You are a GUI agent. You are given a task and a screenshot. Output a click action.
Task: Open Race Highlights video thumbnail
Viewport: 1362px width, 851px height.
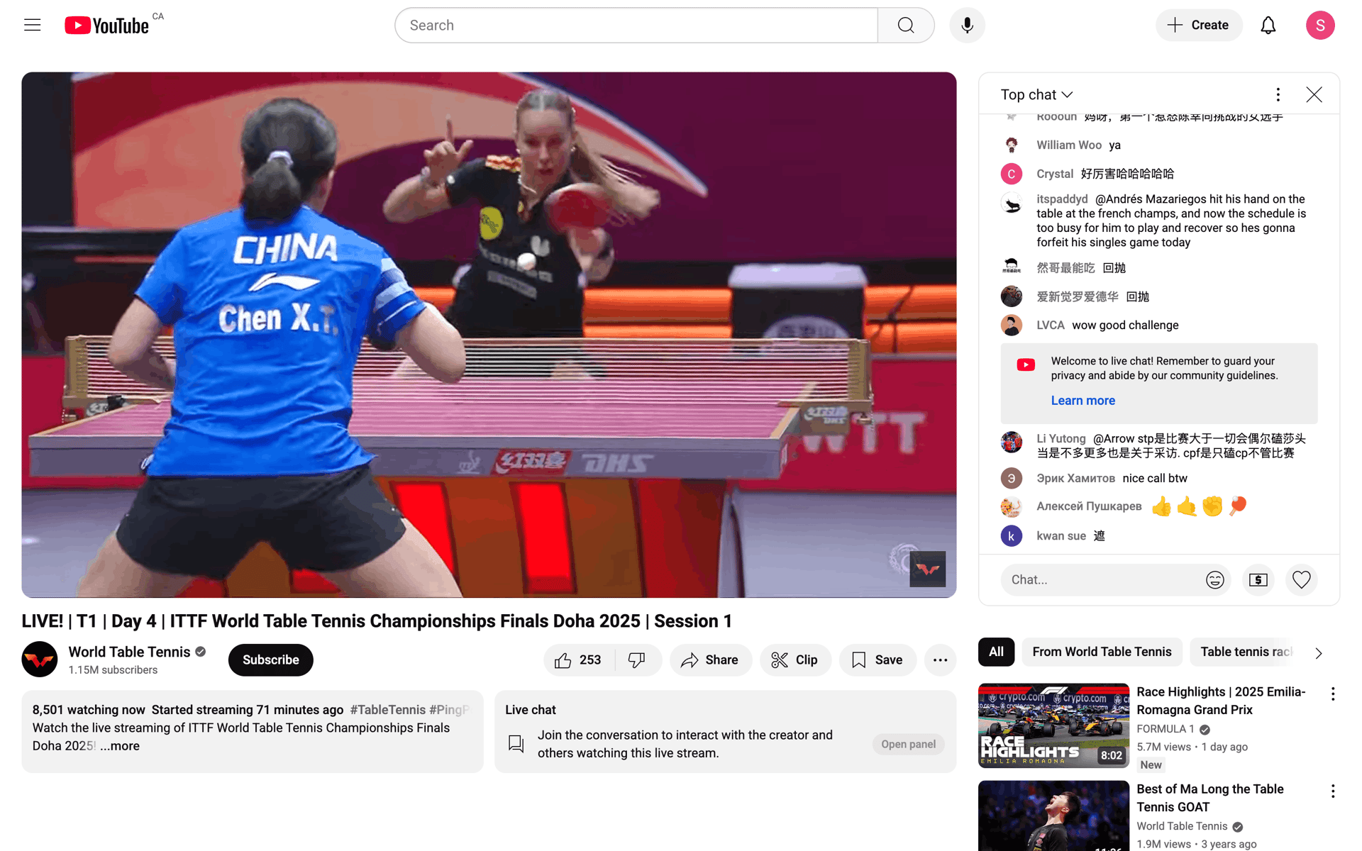[1053, 725]
